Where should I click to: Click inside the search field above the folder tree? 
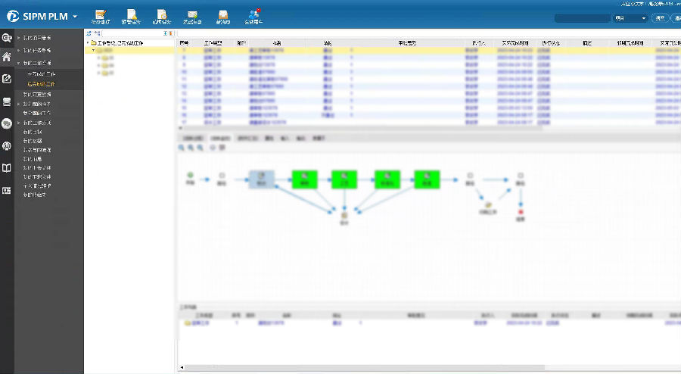point(132,33)
